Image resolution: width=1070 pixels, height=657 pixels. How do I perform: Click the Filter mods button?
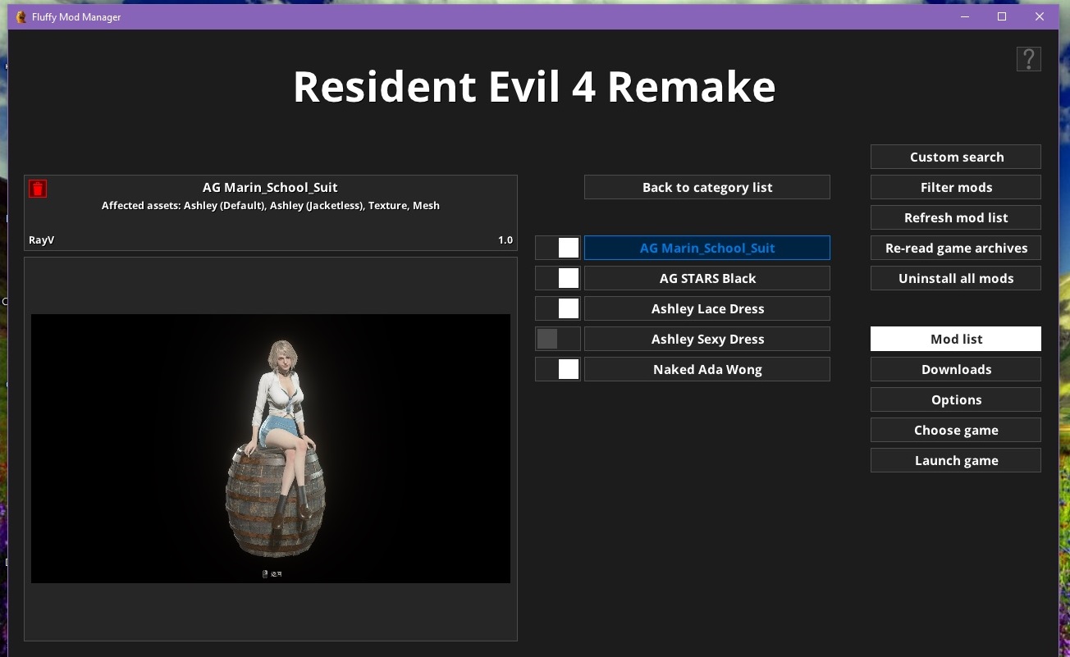click(956, 187)
